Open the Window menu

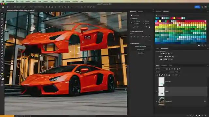(x=75, y=1)
